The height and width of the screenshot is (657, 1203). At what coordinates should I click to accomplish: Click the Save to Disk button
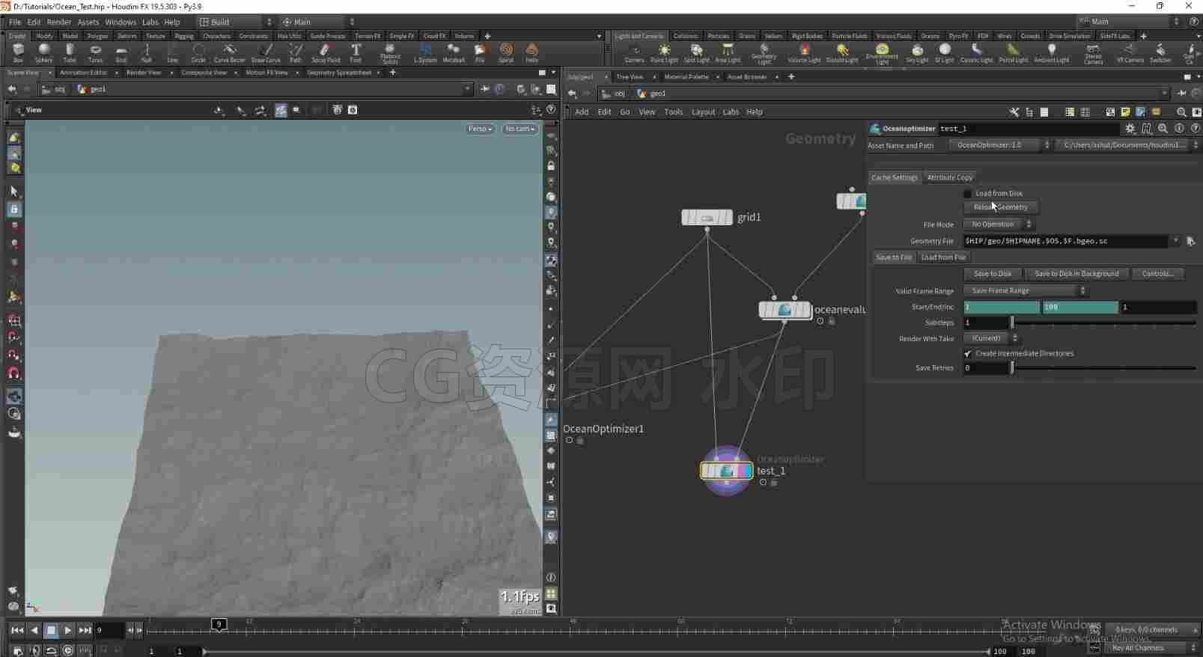tap(993, 274)
